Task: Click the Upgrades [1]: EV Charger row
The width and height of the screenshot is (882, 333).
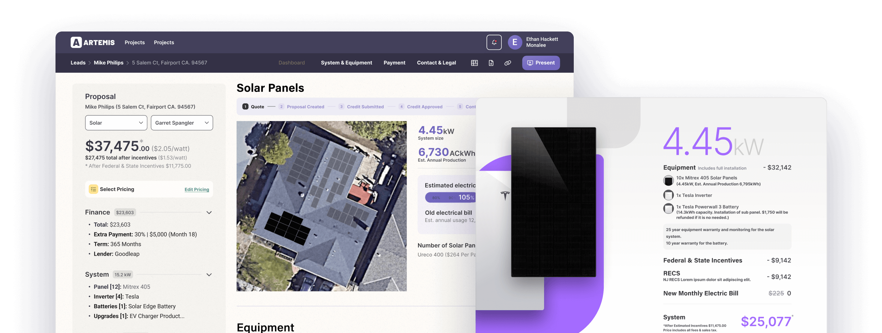Action: pyautogui.click(x=139, y=316)
